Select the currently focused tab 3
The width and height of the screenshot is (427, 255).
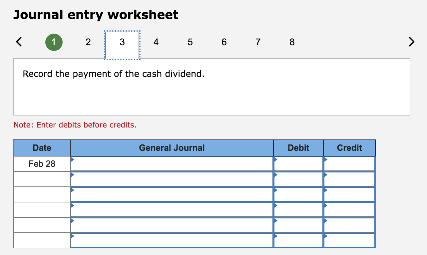tap(122, 42)
